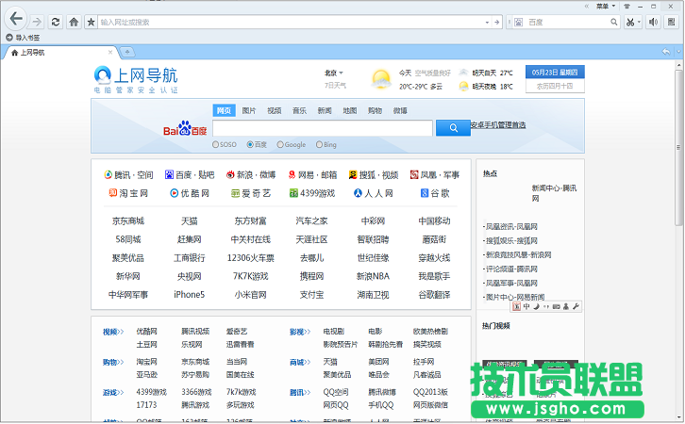
Task: Click the 凤凰·军事 phoenix icon
Action: (414, 175)
